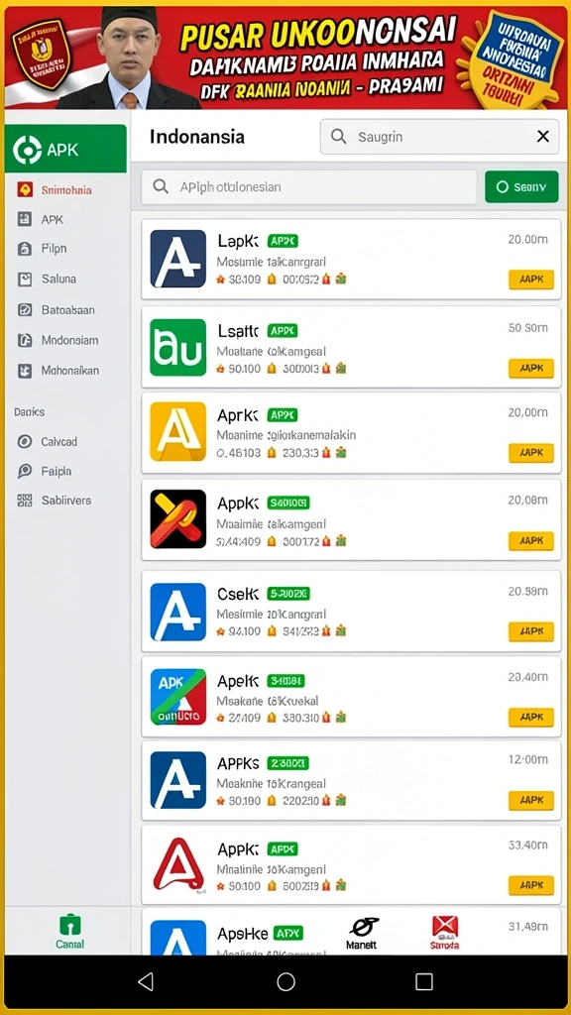Open the Strrofa bottom tab
This screenshot has height=1015, width=571.
pos(445,933)
